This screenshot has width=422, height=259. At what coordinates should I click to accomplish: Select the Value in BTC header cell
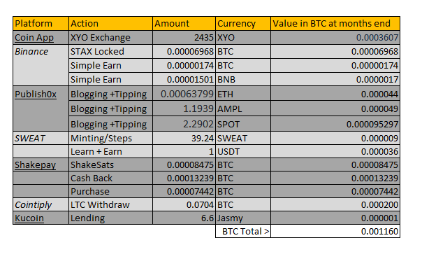click(335, 23)
